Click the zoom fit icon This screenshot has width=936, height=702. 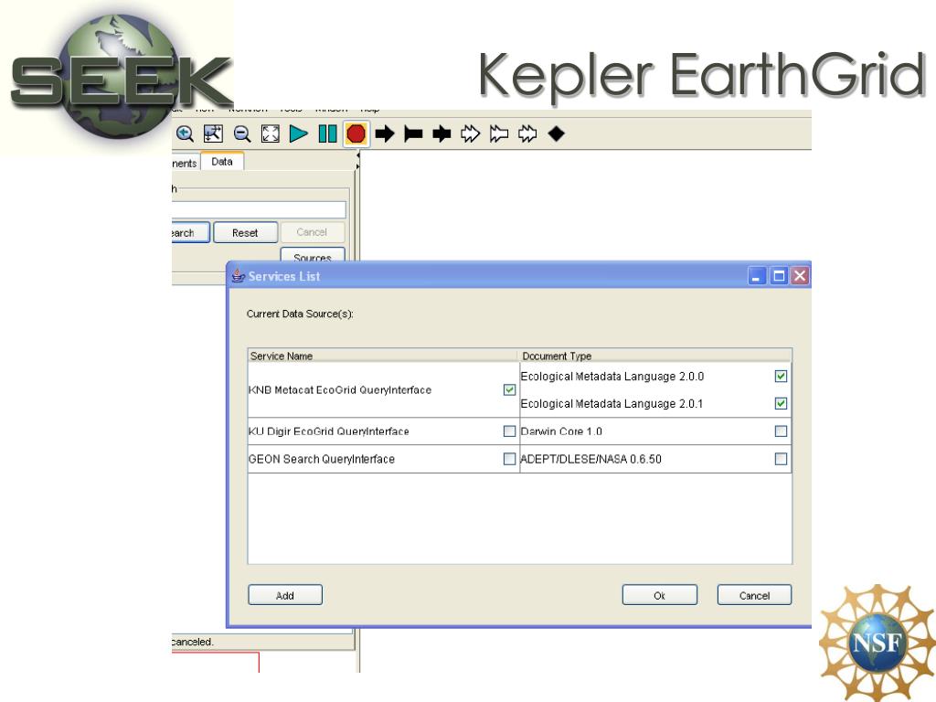(x=271, y=133)
